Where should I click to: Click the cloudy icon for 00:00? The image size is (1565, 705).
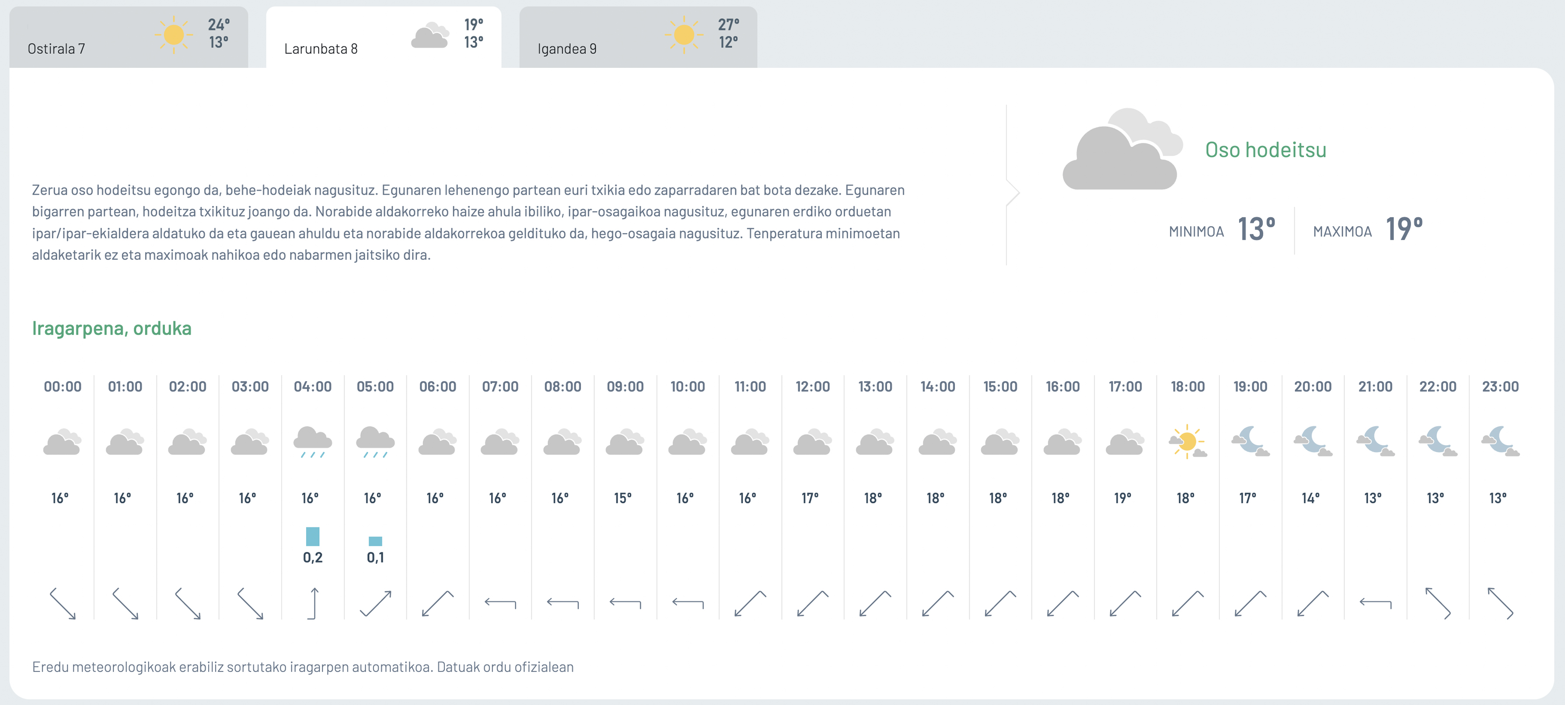pyautogui.click(x=62, y=442)
